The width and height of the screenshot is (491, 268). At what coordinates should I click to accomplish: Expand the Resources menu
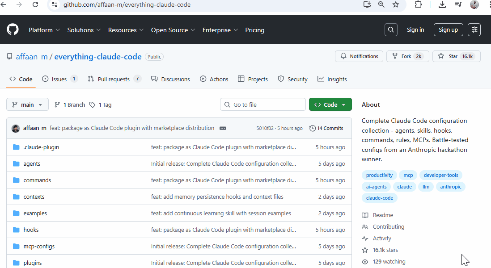[x=126, y=30]
